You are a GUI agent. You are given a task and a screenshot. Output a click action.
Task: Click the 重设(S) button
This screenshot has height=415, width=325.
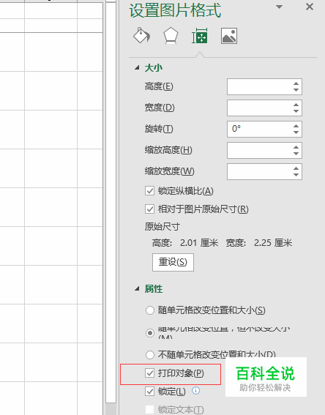173,262
